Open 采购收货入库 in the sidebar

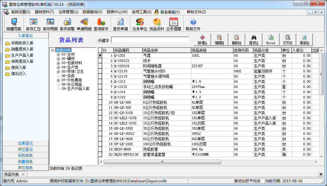click(22, 43)
